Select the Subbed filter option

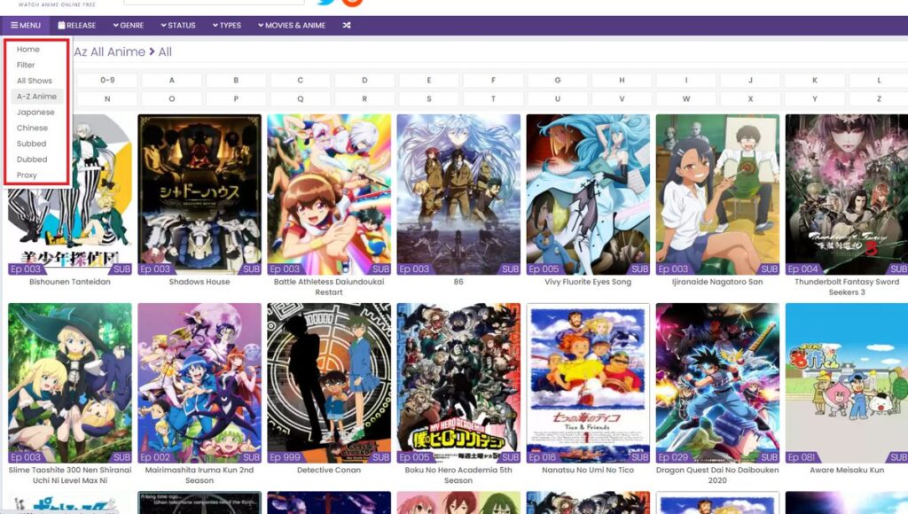click(32, 144)
